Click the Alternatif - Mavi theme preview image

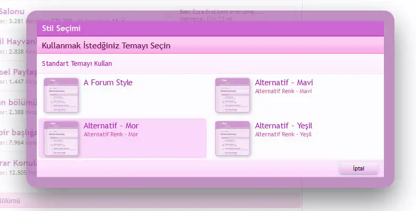tap(232, 95)
